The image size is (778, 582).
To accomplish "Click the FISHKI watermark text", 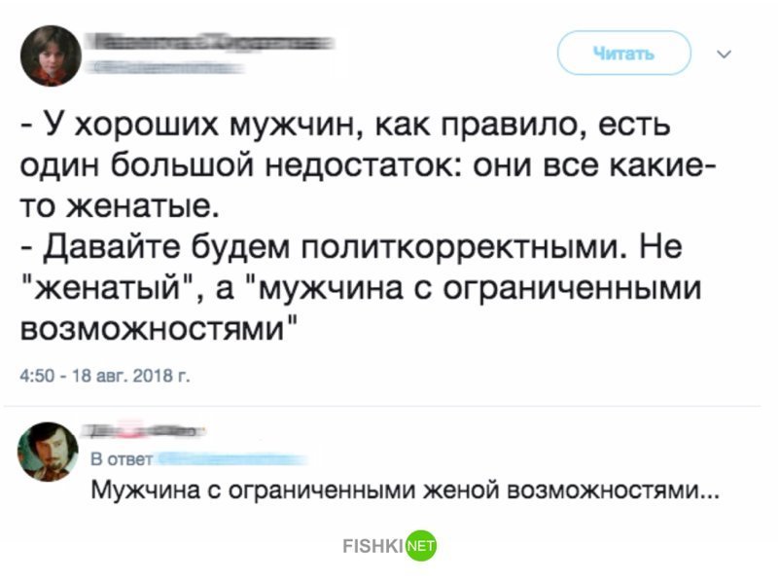I will coord(373,546).
